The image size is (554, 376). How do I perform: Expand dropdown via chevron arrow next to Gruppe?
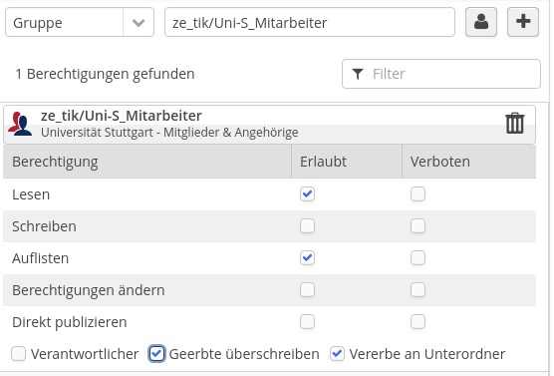138,23
